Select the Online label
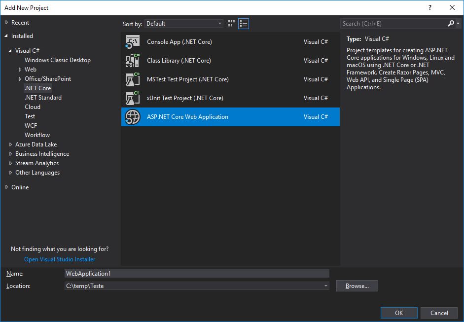The height and width of the screenshot is (322, 464). click(20, 187)
